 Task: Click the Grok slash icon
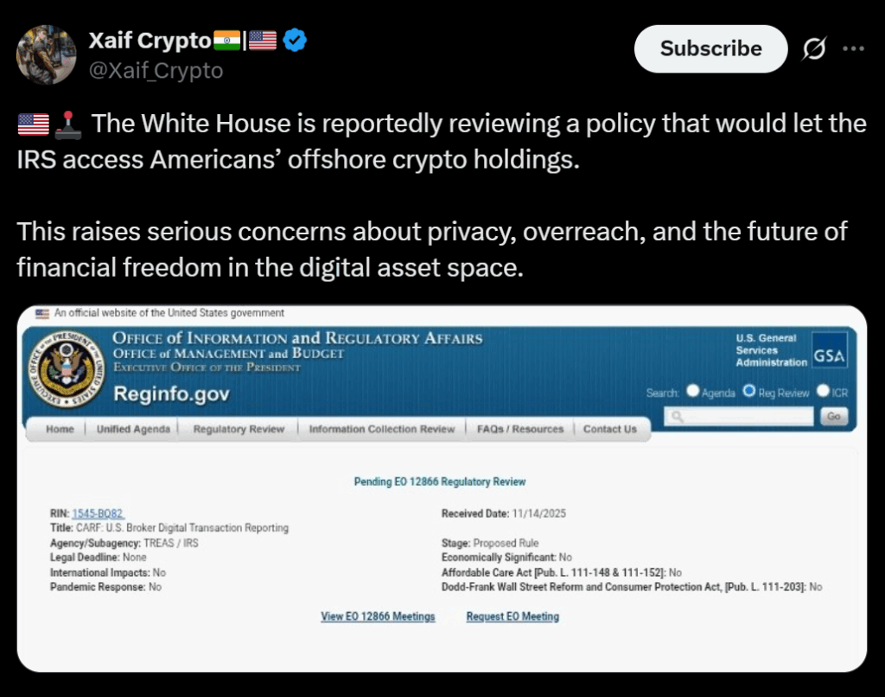pyautogui.click(x=813, y=49)
